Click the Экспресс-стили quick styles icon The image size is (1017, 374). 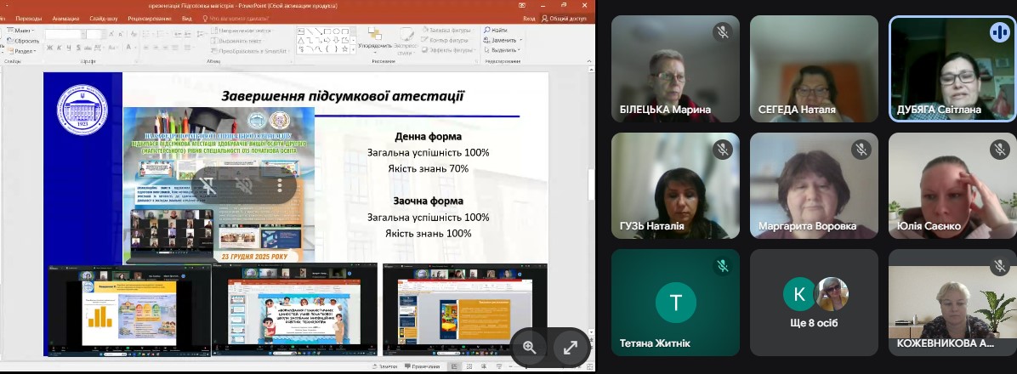pyautogui.click(x=406, y=36)
